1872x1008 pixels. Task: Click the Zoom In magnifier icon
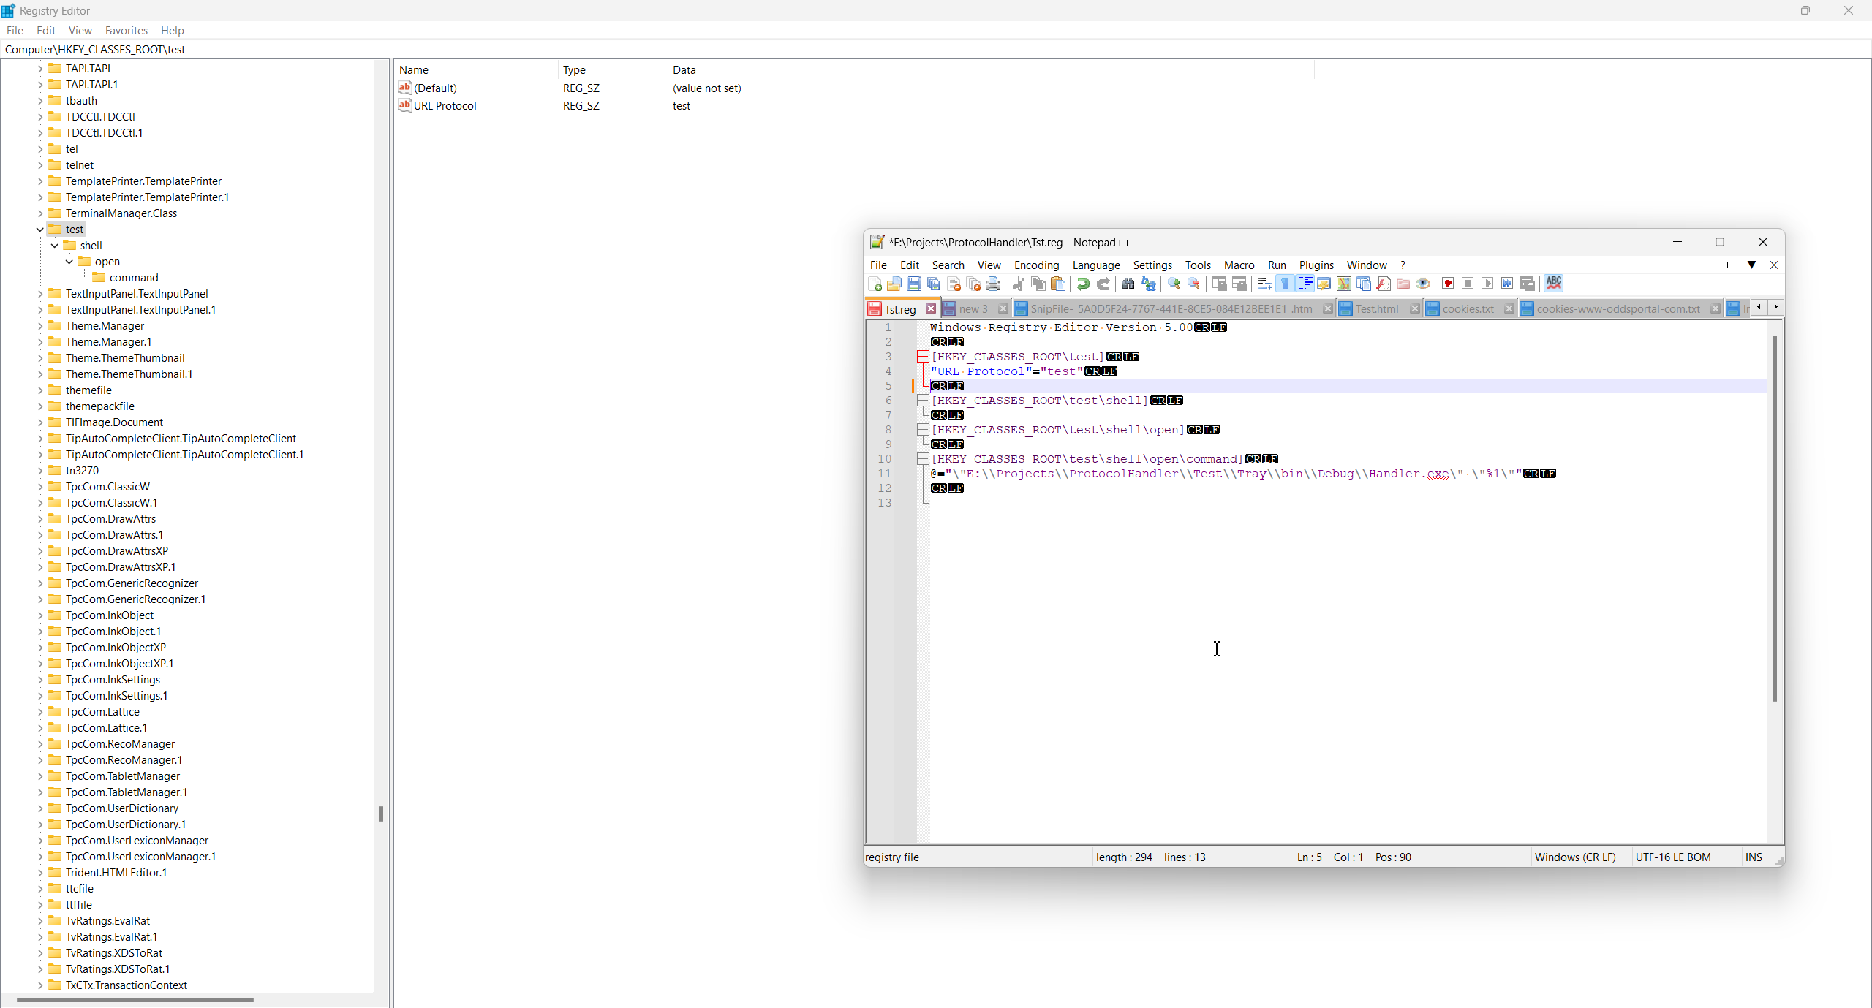click(1174, 284)
